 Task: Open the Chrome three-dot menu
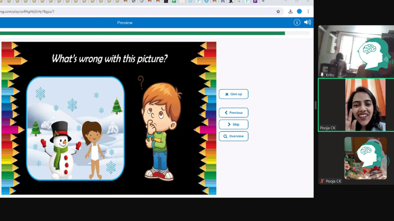coord(308,11)
